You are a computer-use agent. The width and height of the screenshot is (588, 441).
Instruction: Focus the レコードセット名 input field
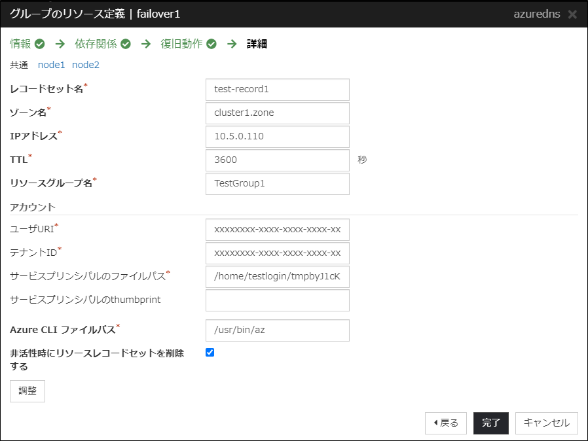[x=277, y=90]
